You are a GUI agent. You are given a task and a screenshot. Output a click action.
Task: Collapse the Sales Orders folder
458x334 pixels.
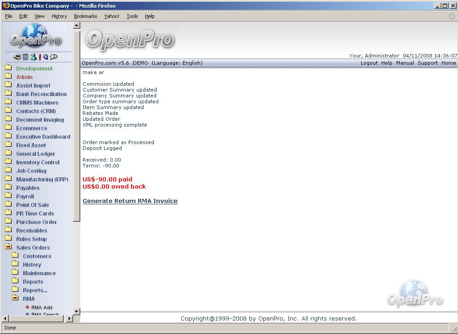pyautogui.click(x=9, y=247)
